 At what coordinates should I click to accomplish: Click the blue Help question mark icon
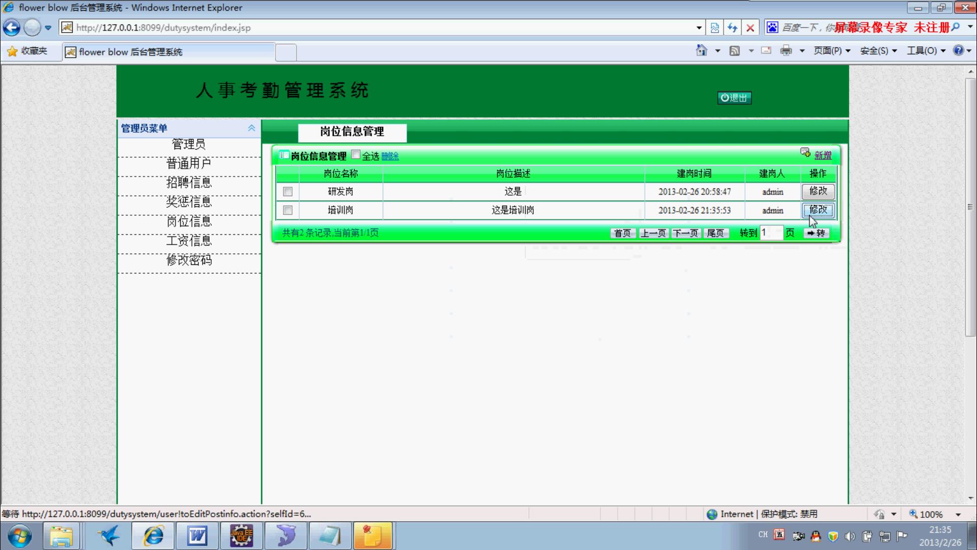959,50
